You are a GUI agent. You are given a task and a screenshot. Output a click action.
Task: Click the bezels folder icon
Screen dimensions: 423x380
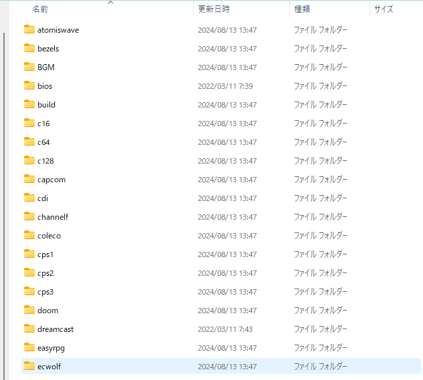(29, 48)
